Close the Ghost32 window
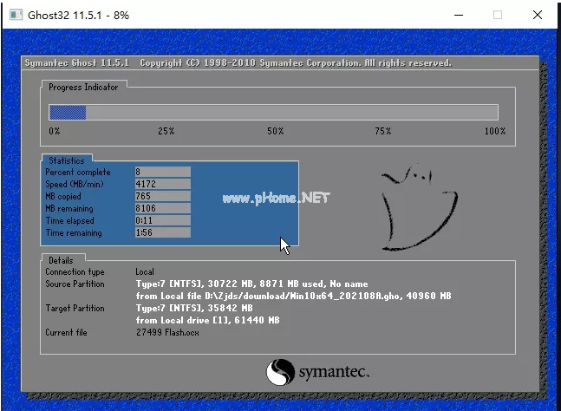Screen dimensions: 561x411 [x=538, y=14]
